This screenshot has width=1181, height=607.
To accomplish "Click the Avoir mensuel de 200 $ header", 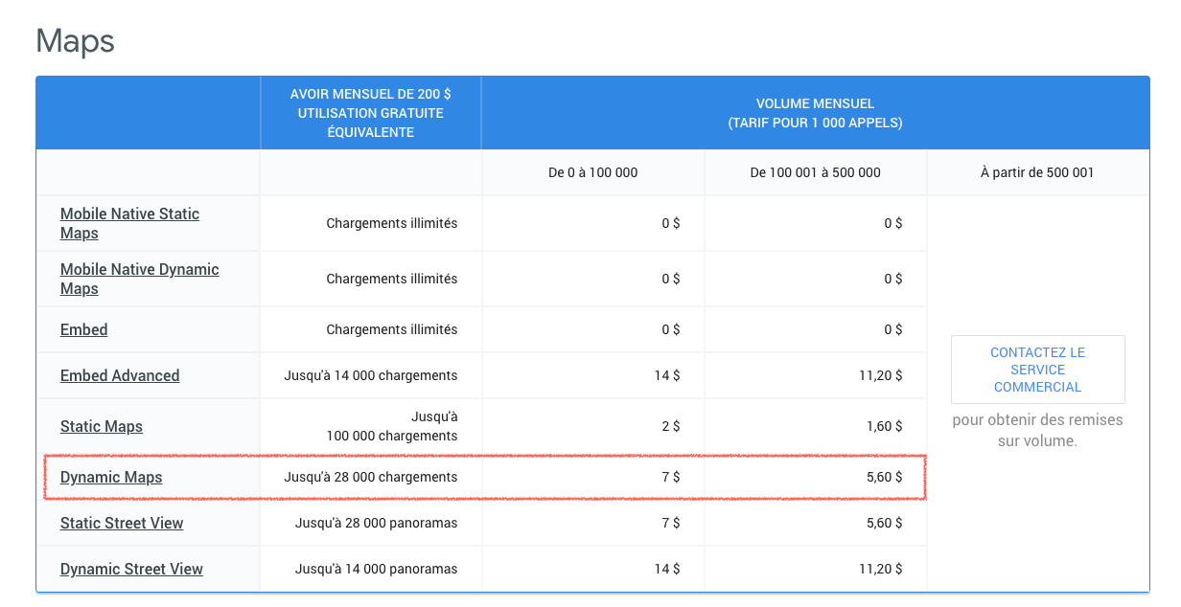I will click(370, 113).
